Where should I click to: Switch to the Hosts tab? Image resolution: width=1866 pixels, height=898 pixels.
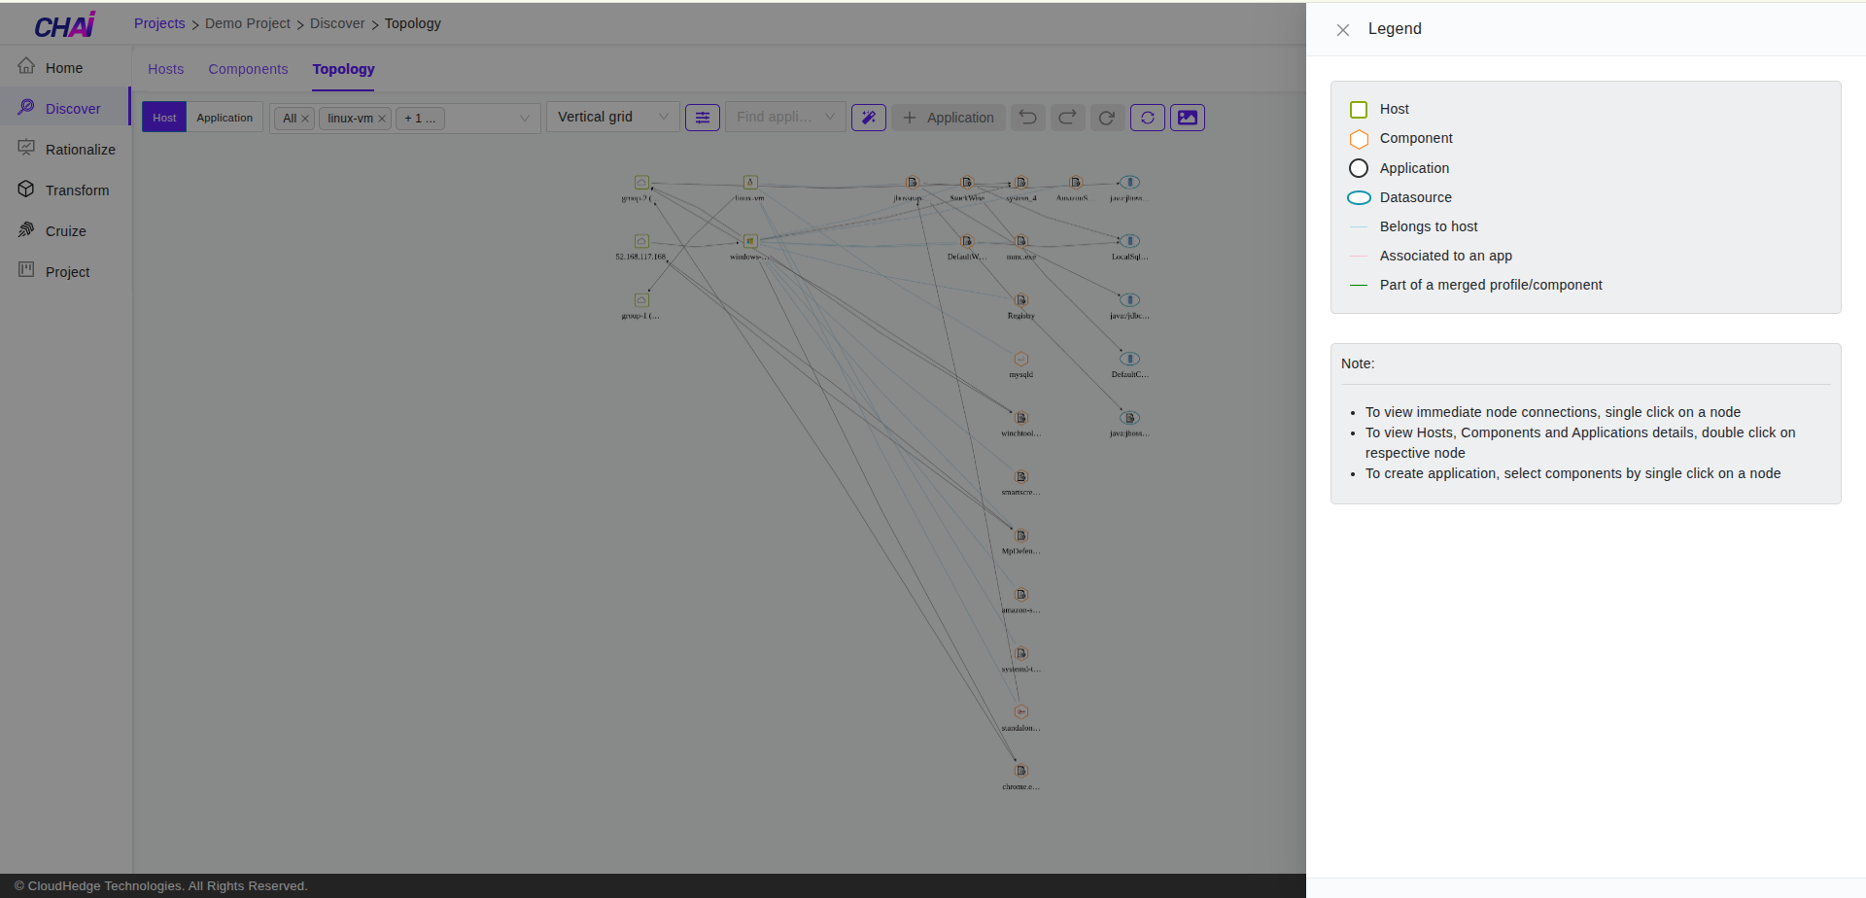coord(165,69)
